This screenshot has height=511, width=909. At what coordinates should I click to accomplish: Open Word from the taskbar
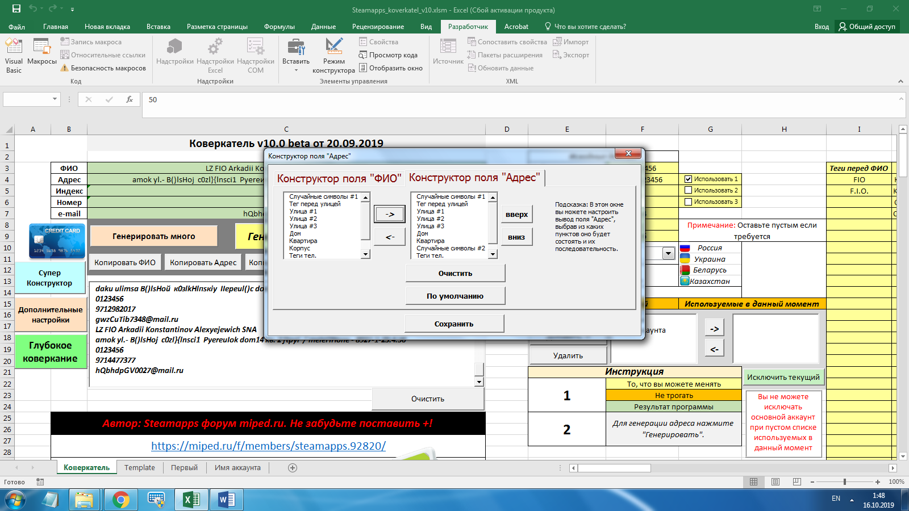click(x=226, y=500)
